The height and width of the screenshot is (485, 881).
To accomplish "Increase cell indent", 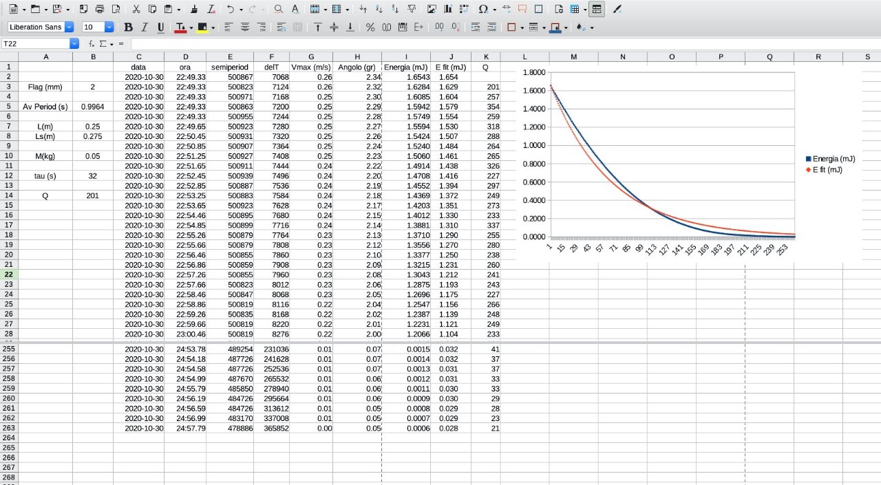I will coord(476,28).
